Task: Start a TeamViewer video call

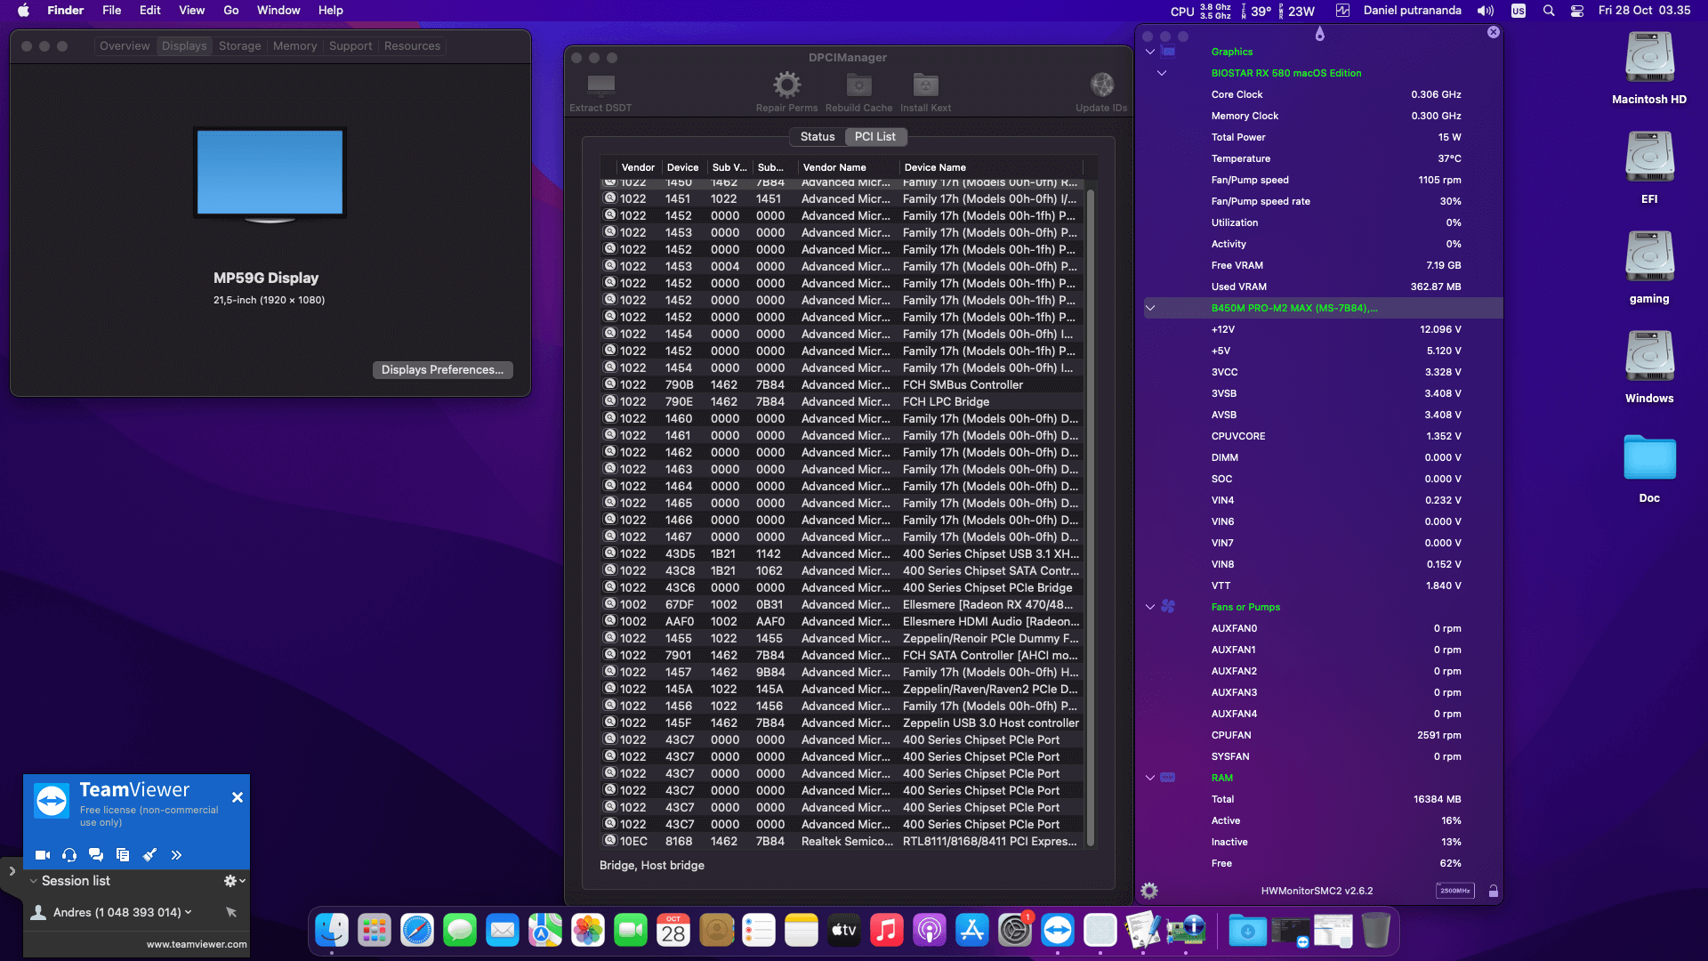Action: point(43,855)
